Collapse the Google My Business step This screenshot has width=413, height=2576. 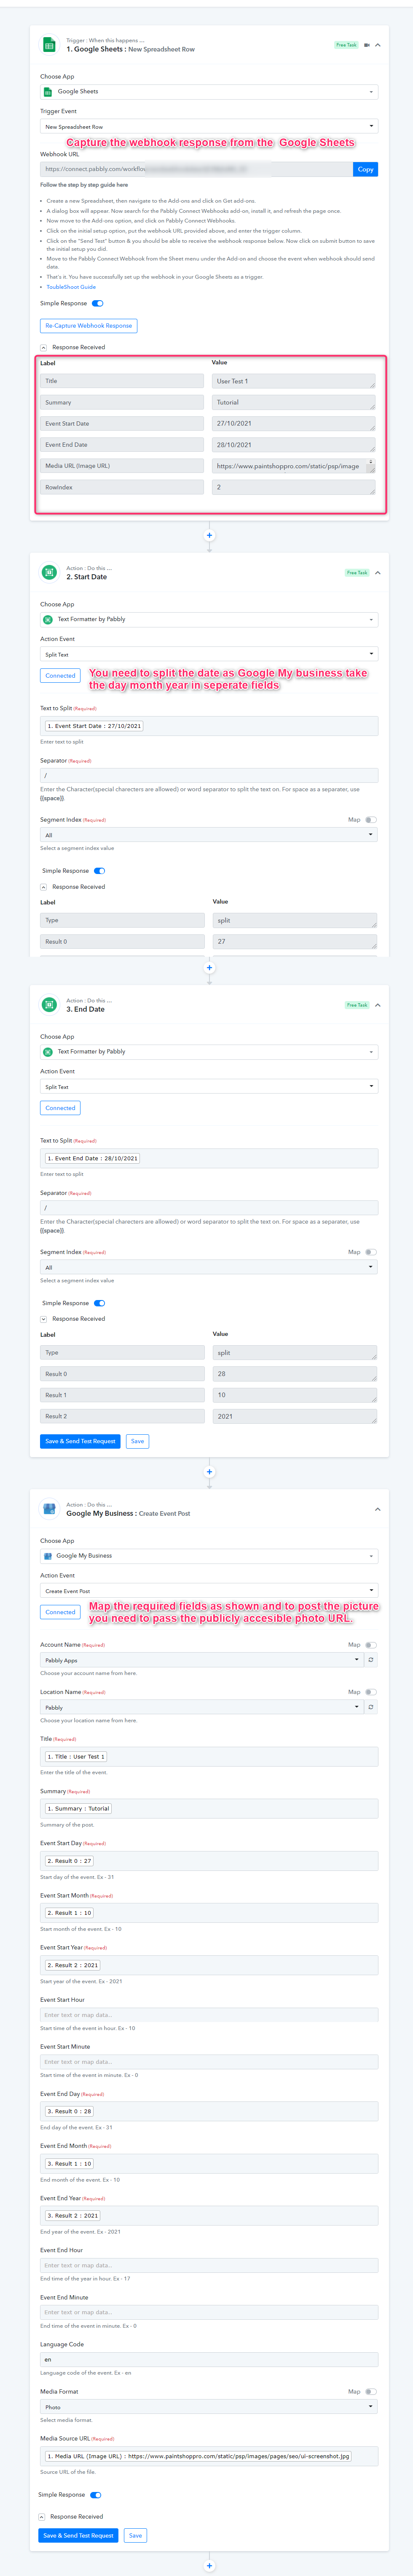378,1509
